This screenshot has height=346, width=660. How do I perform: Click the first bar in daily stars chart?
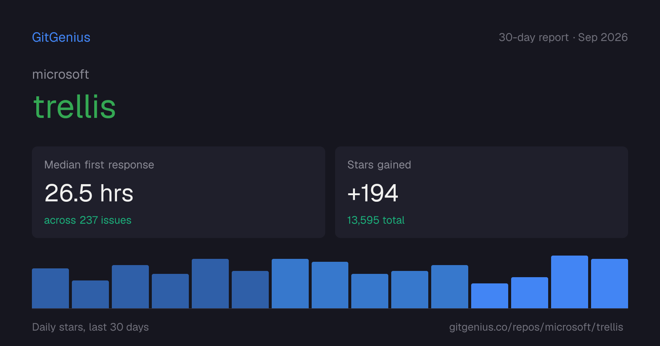(x=50, y=288)
